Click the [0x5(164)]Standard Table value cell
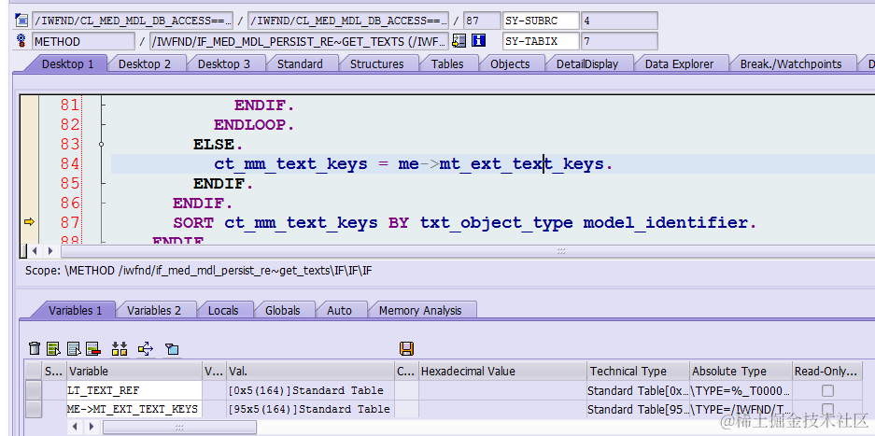 310,390
